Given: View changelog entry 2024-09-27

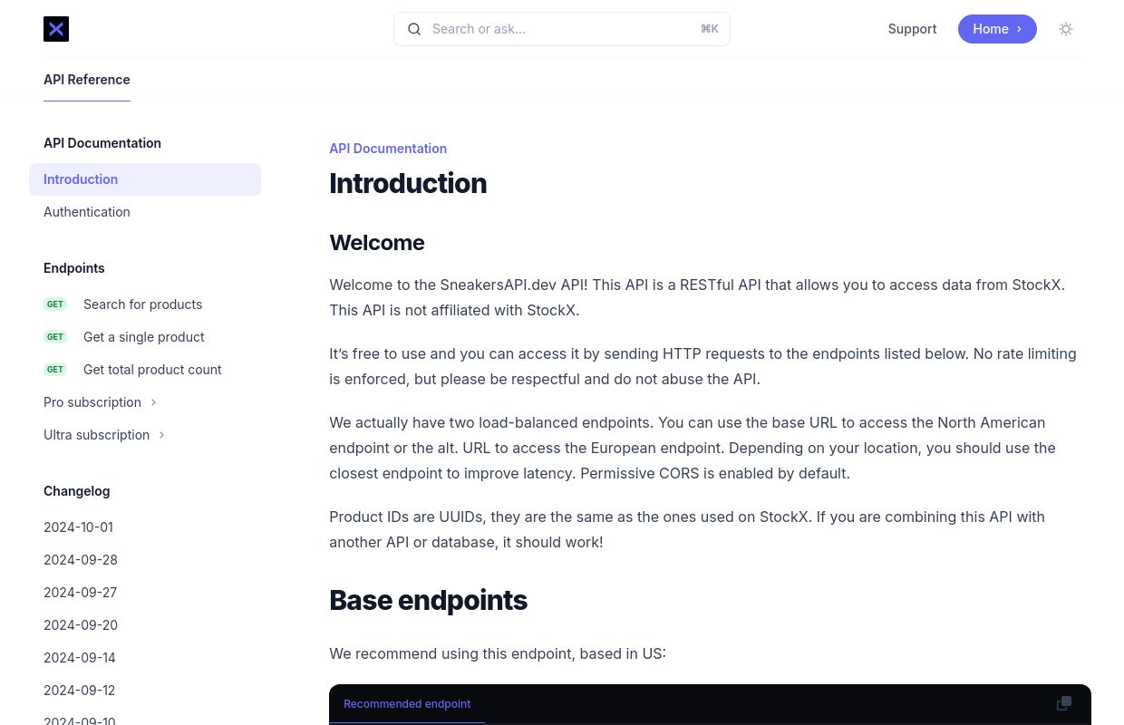Looking at the screenshot, I should pos(81,593).
